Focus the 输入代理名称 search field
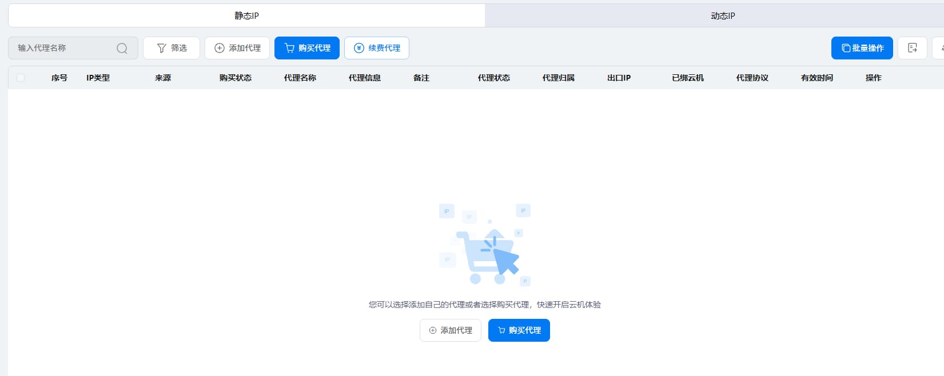The height and width of the screenshot is (376, 944). (x=63, y=48)
